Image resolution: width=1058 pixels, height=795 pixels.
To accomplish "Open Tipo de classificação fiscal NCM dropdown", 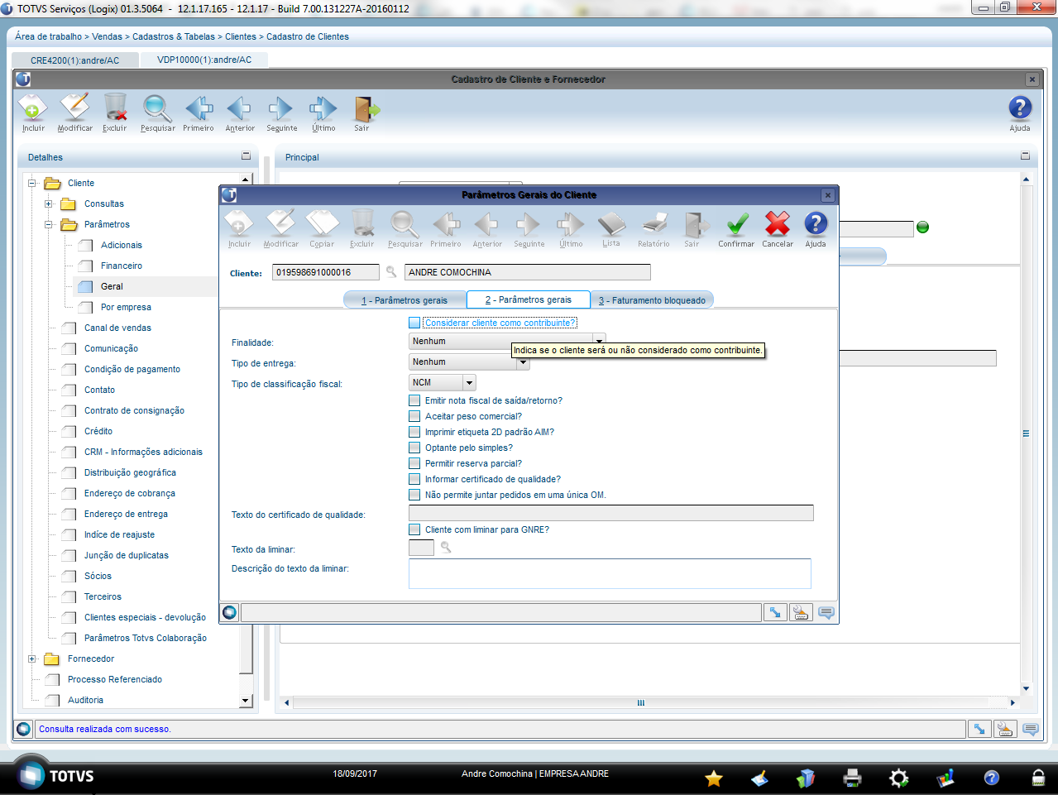I will click(x=469, y=382).
